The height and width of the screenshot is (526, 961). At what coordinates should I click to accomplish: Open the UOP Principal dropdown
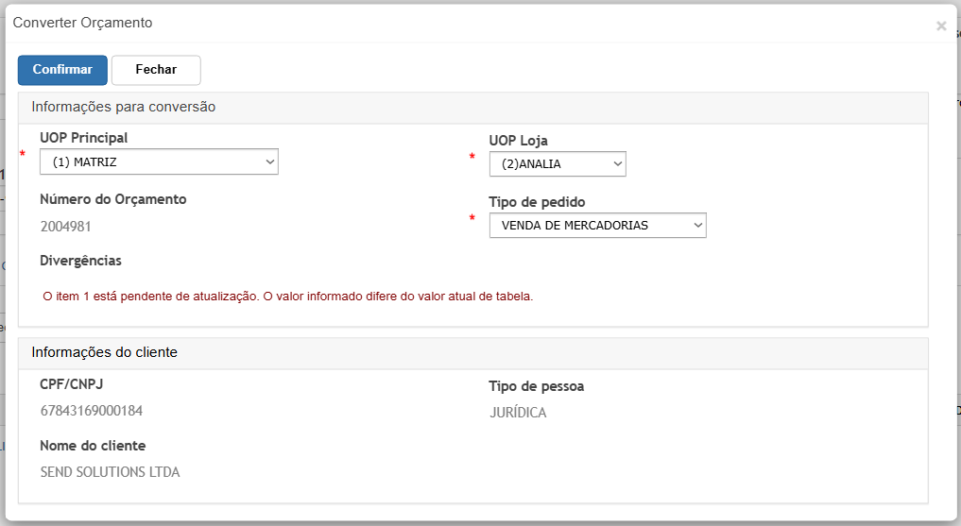(x=159, y=162)
